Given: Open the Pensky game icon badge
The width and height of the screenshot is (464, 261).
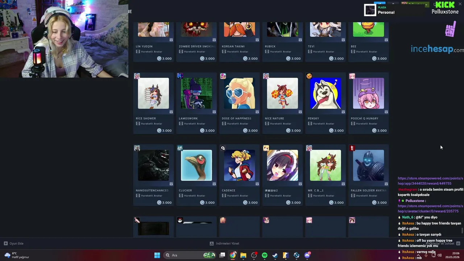Looking at the screenshot, I should pyautogui.click(x=309, y=76).
